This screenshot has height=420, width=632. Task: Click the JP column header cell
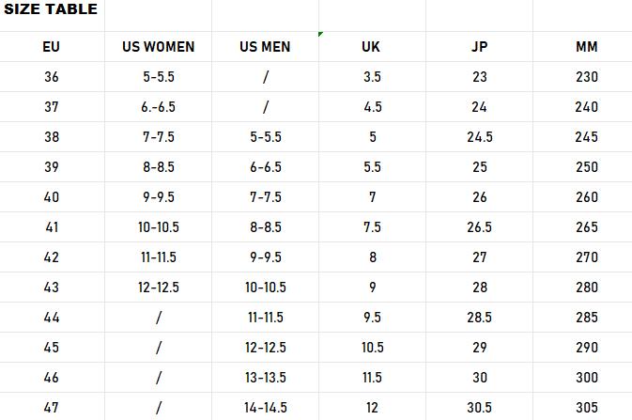(479, 47)
